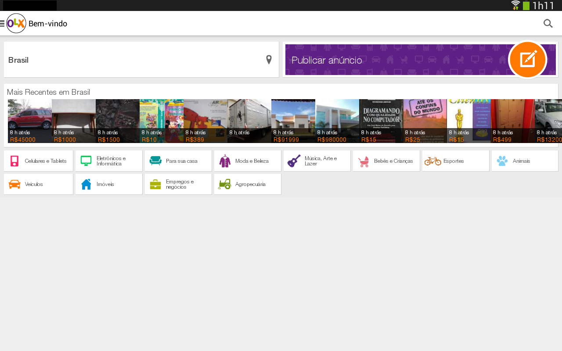This screenshot has width=562, height=351.
Task: Open the table listing priced R$1000
Action: [x=74, y=121]
